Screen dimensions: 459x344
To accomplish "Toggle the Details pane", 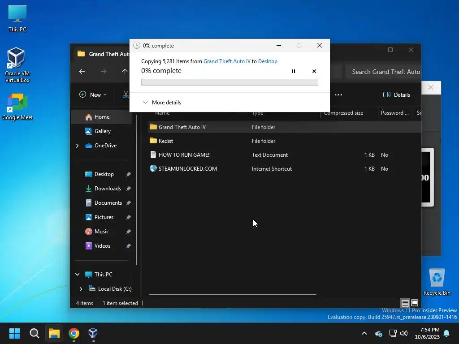I will pyautogui.click(x=397, y=95).
